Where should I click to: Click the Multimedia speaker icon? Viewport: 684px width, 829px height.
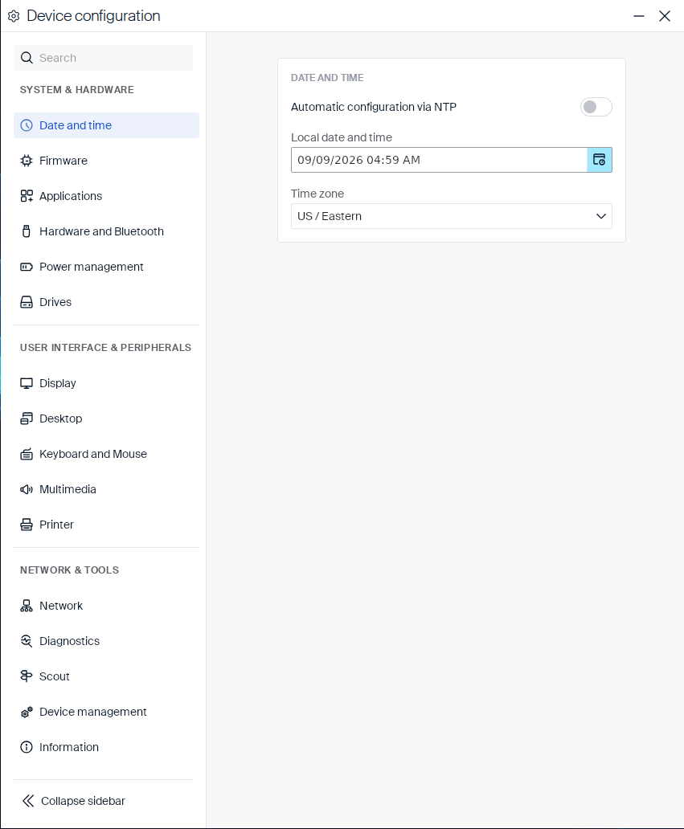(27, 489)
